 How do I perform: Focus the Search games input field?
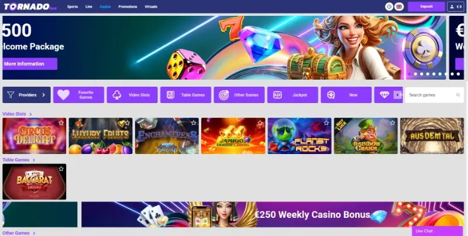coord(431,95)
